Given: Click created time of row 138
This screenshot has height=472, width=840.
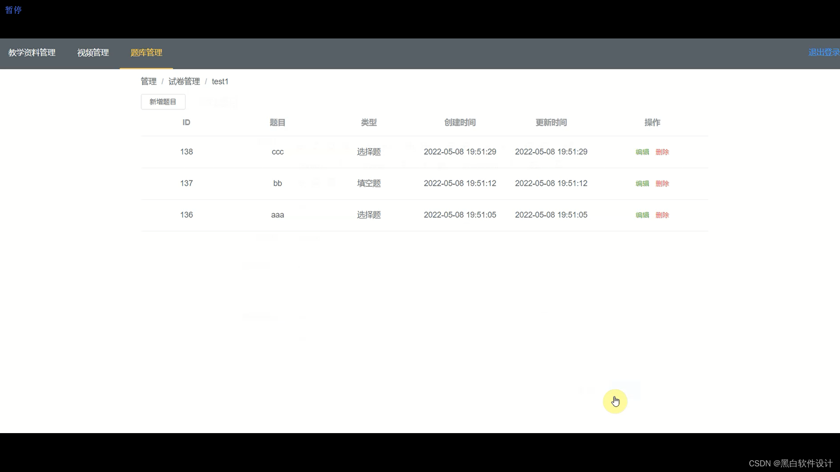Looking at the screenshot, I should (460, 152).
